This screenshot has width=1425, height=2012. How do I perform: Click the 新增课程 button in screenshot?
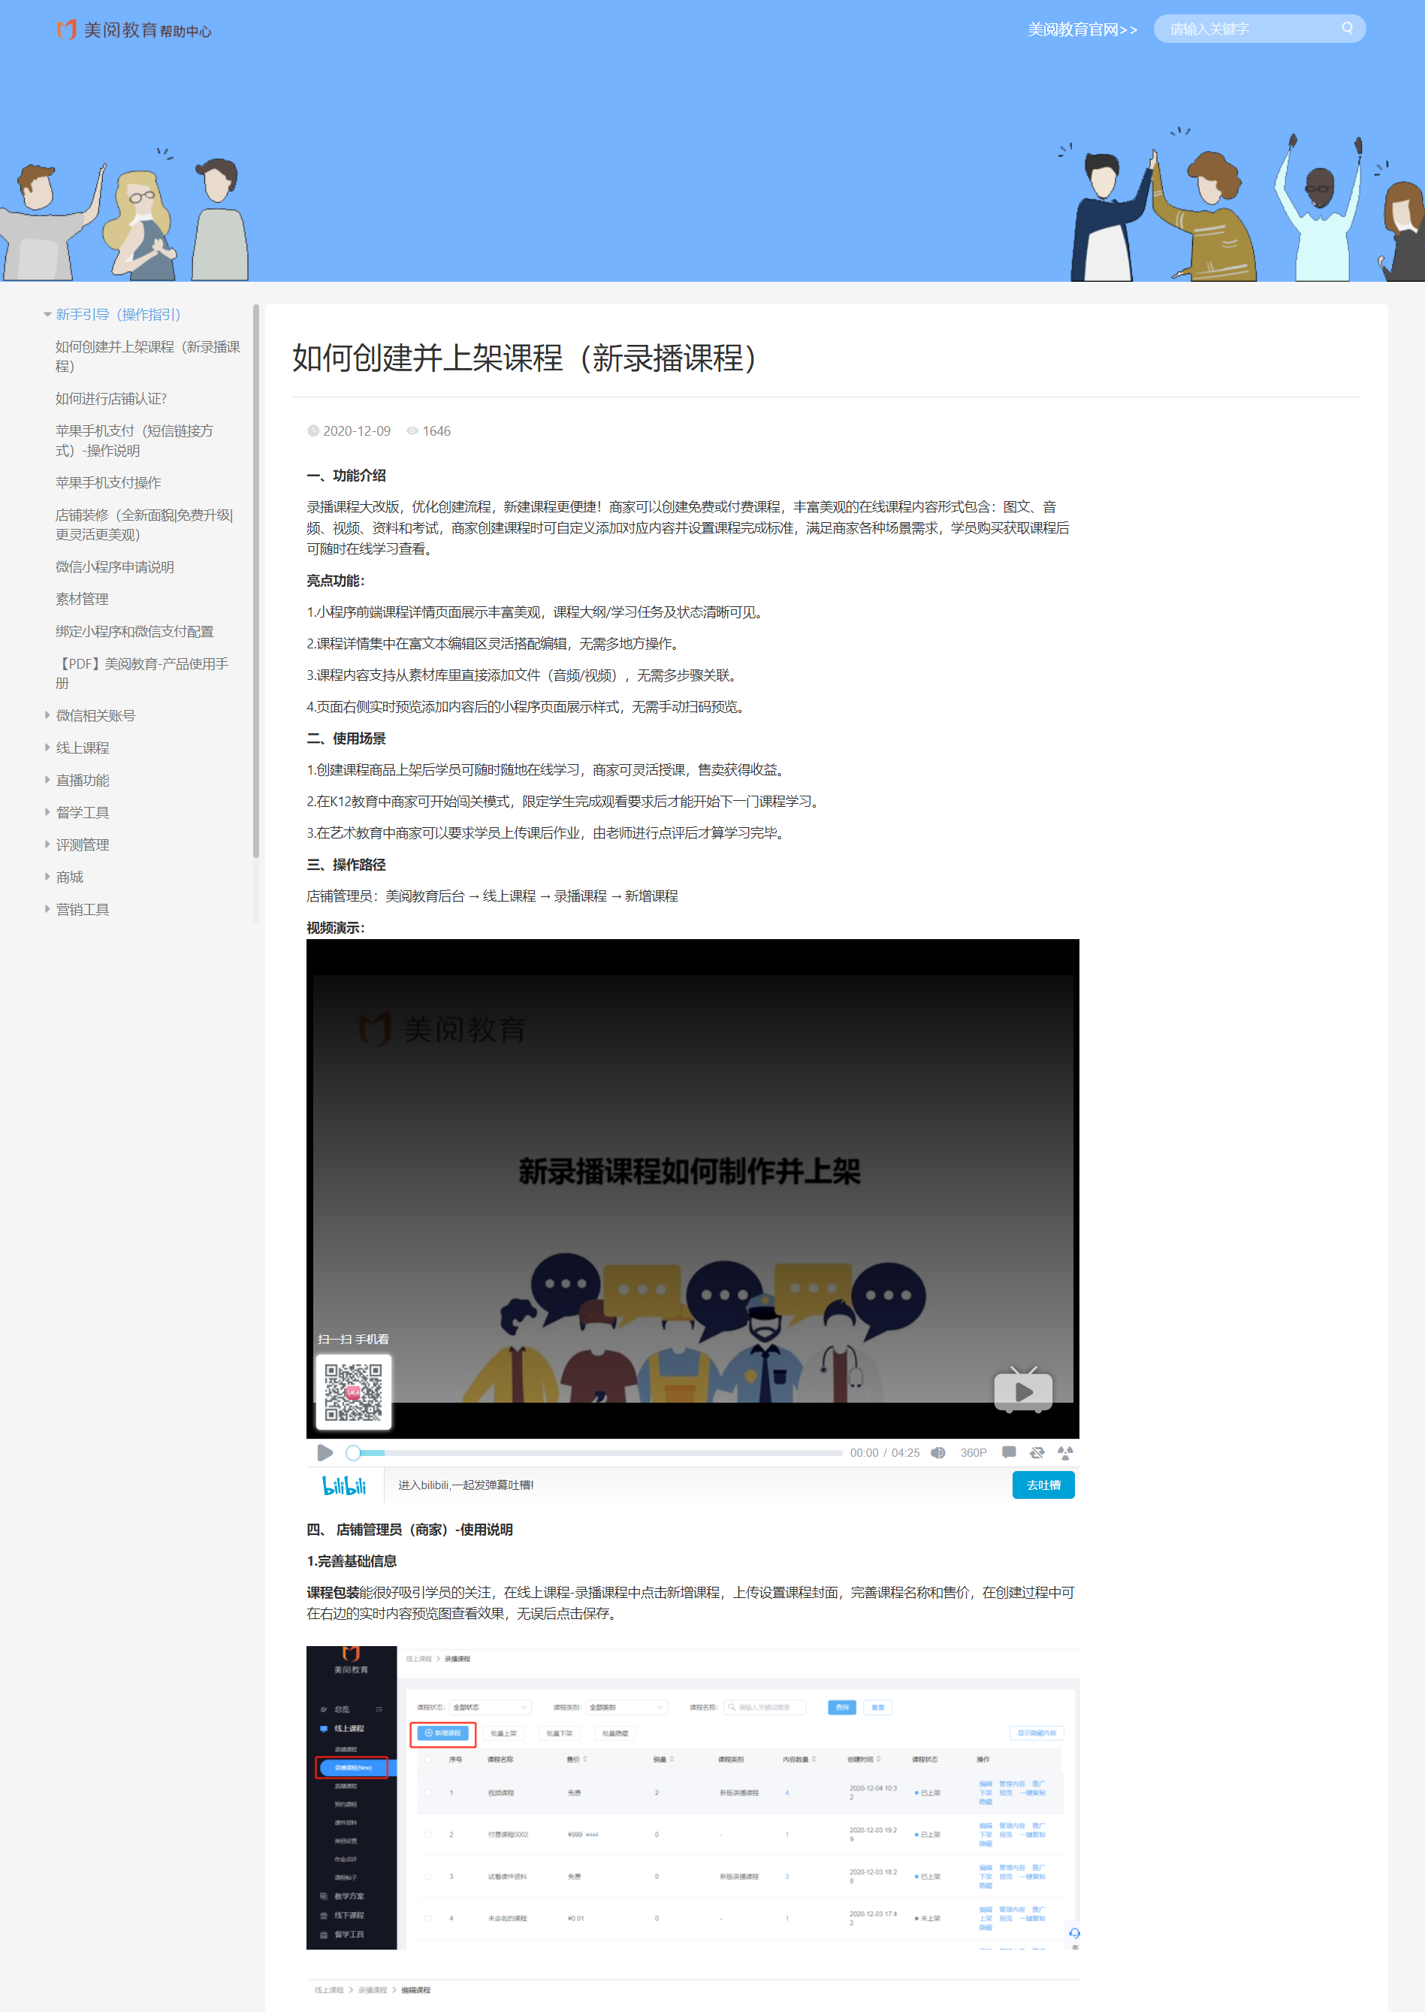pos(443,1733)
